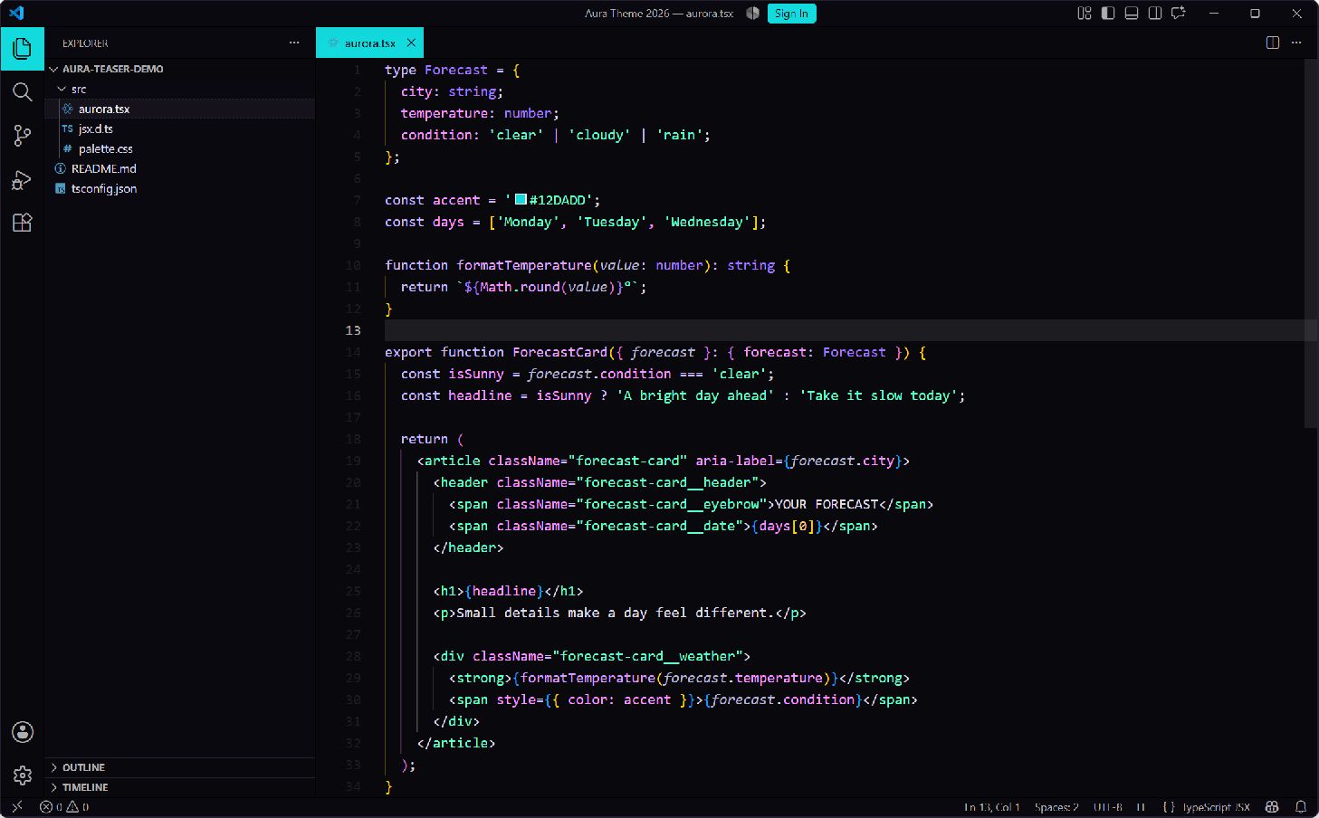Open aurora.tsx in the file tree

point(180,109)
